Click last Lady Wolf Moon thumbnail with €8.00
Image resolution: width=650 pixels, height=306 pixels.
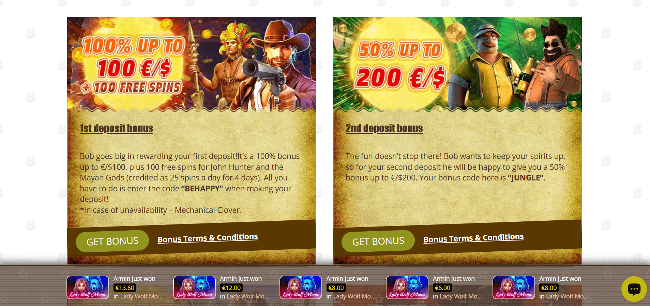tap(514, 288)
